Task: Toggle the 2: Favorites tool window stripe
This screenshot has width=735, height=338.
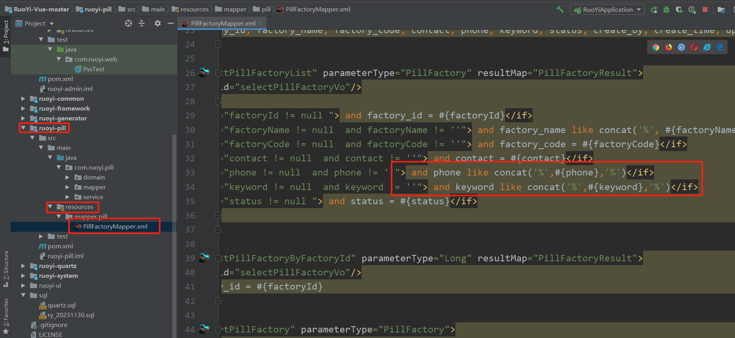Action: point(6,316)
